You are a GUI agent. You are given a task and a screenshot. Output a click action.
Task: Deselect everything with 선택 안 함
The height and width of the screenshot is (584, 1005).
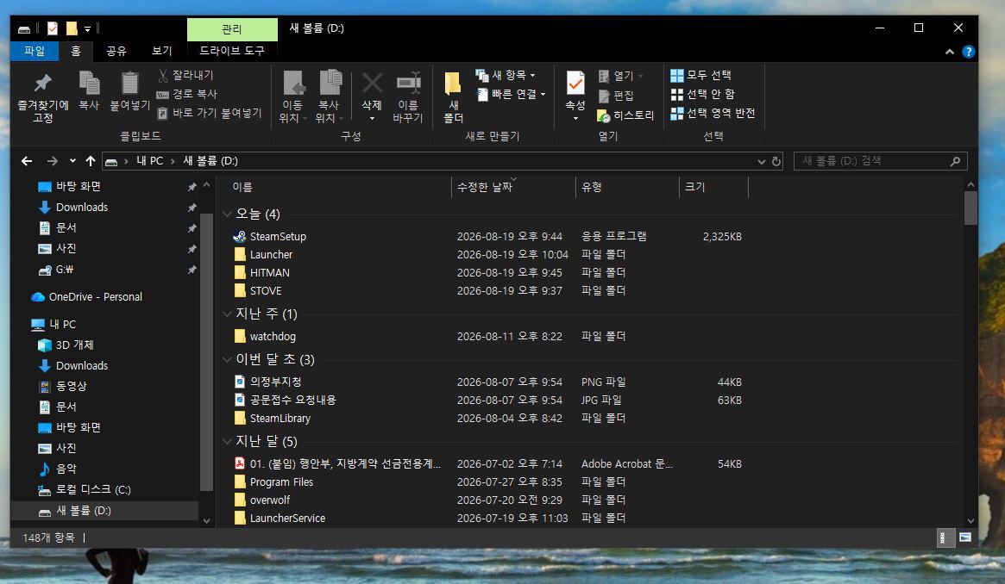(x=702, y=94)
